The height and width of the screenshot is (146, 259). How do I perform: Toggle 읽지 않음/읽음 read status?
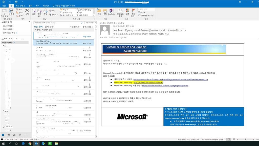tap(121, 13)
